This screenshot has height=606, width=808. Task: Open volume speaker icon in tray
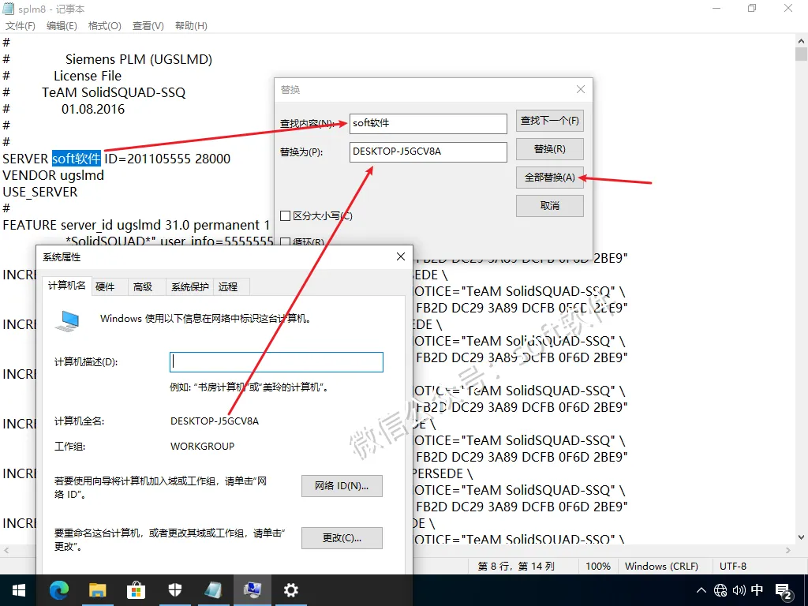pyautogui.click(x=739, y=590)
